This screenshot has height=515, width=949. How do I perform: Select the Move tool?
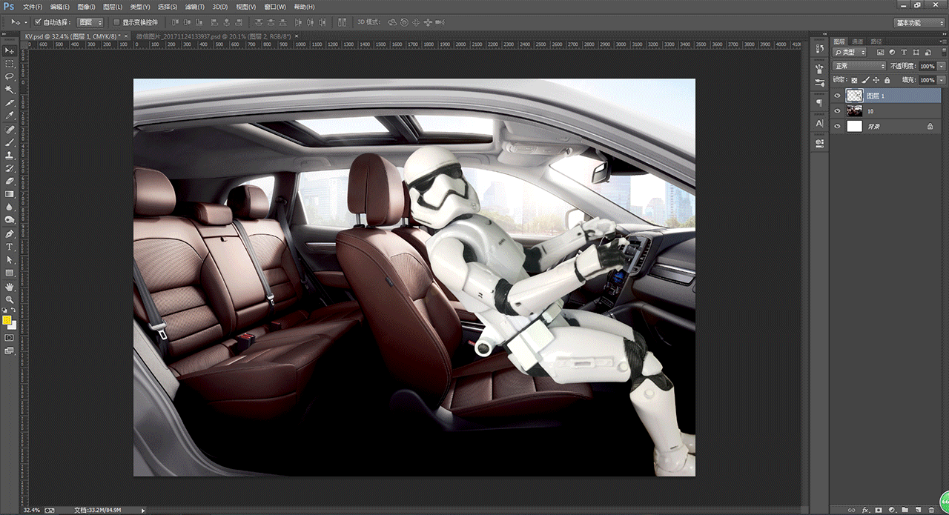[10, 50]
